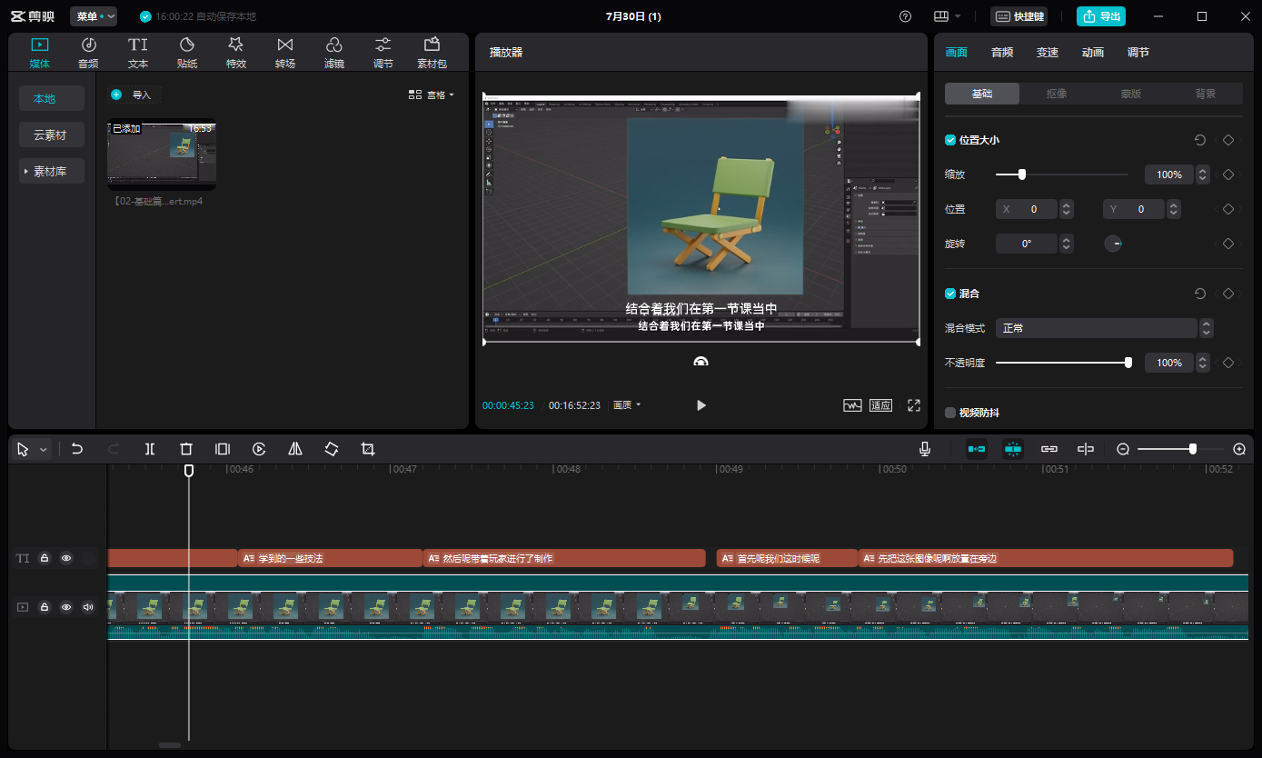Enable the 视频防抖 checkbox
The image size is (1262, 758).
[950, 413]
